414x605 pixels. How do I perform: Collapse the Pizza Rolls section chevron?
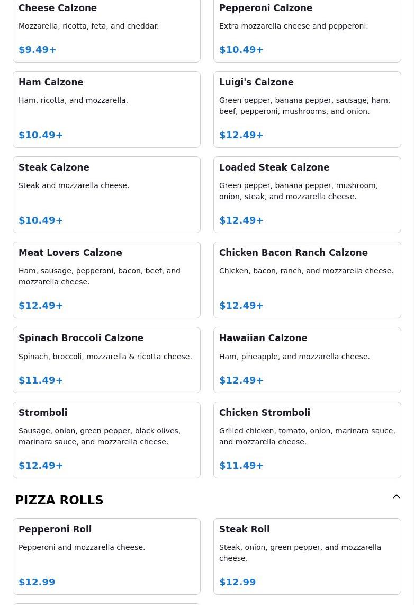point(396,496)
